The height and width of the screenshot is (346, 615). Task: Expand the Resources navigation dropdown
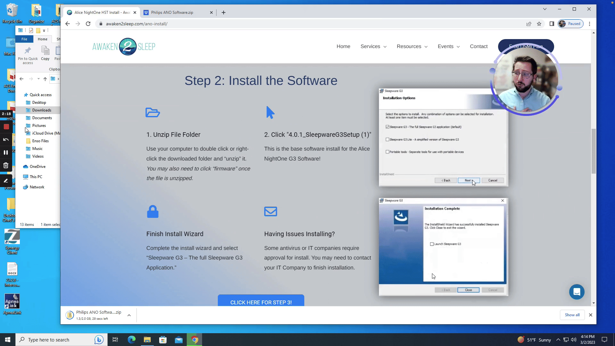pos(412,46)
